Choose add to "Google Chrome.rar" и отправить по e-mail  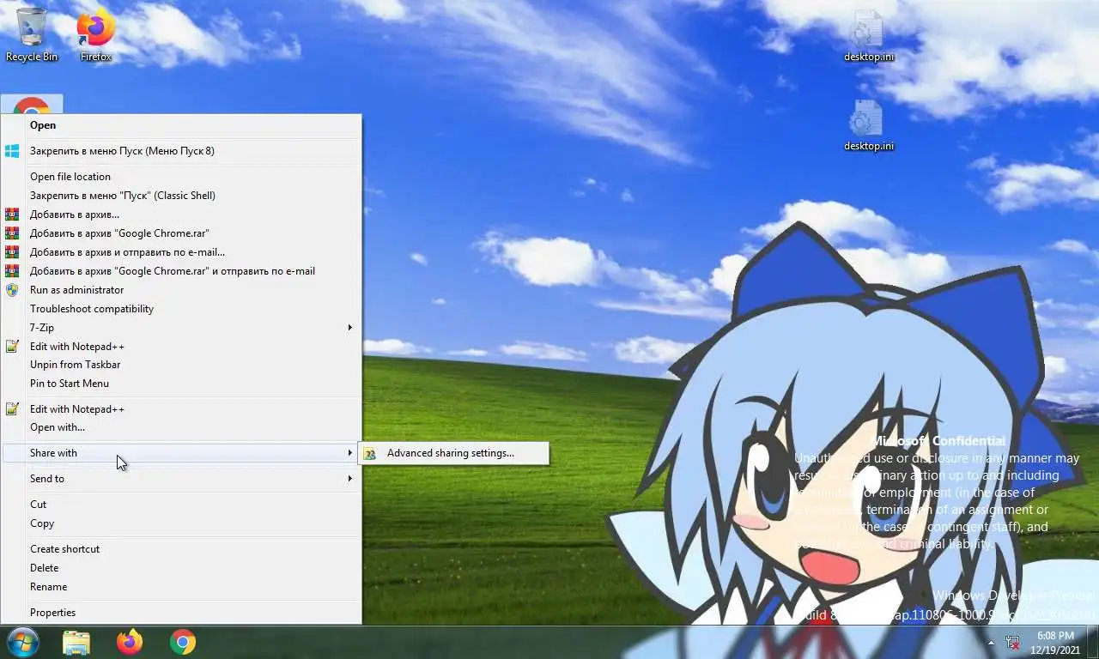tap(182, 271)
